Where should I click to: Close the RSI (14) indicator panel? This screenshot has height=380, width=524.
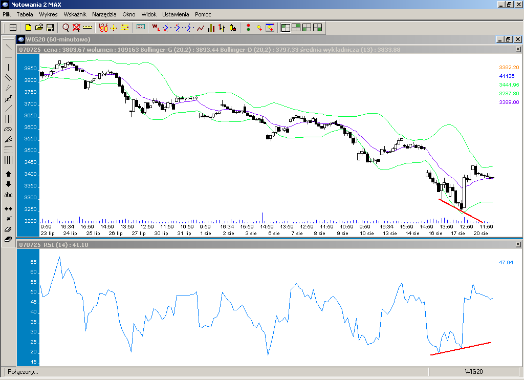pyautogui.click(x=518, y=245)
